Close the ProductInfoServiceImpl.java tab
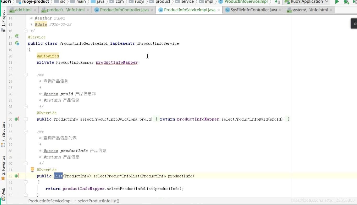This screenshot has height=205, width=357. [219, 10]
